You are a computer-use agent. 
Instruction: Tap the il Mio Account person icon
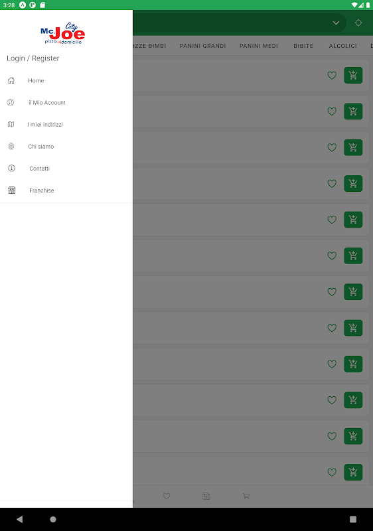pos(11,102)
